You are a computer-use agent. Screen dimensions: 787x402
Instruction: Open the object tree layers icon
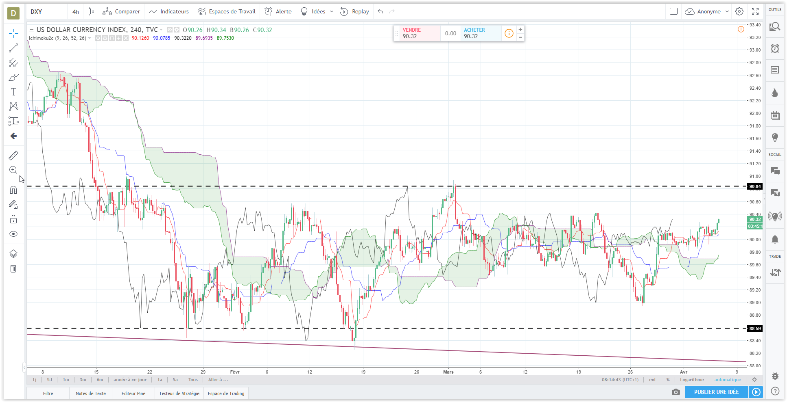click(13, 254)
